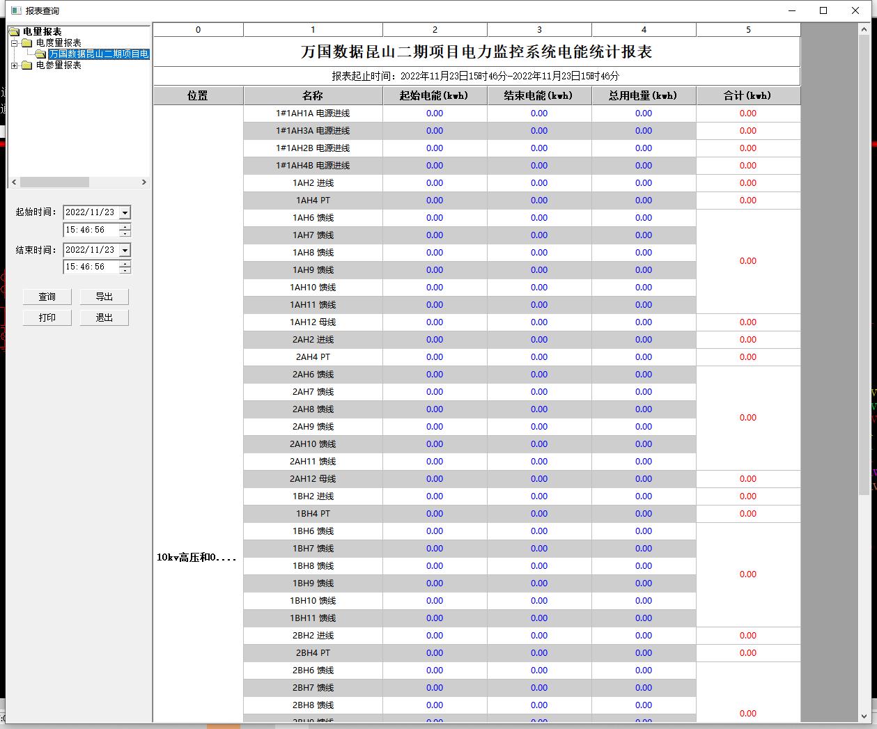Click the report title 万国数据昆山二期项目电力监控系统电能统计报表
Screen dimensions: 877x729
476,52
